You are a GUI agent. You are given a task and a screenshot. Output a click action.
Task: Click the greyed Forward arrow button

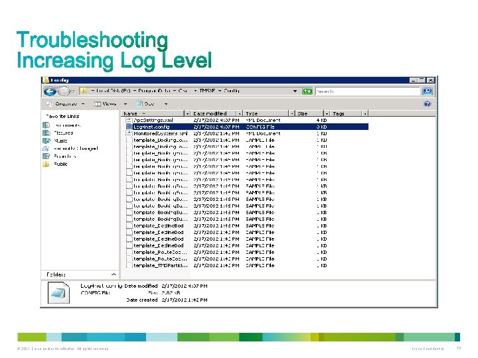coord(64,91)
